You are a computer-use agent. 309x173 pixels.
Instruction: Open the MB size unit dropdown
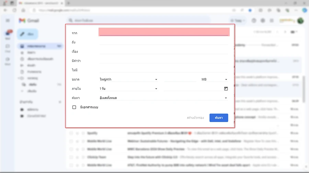coord(214,79)
